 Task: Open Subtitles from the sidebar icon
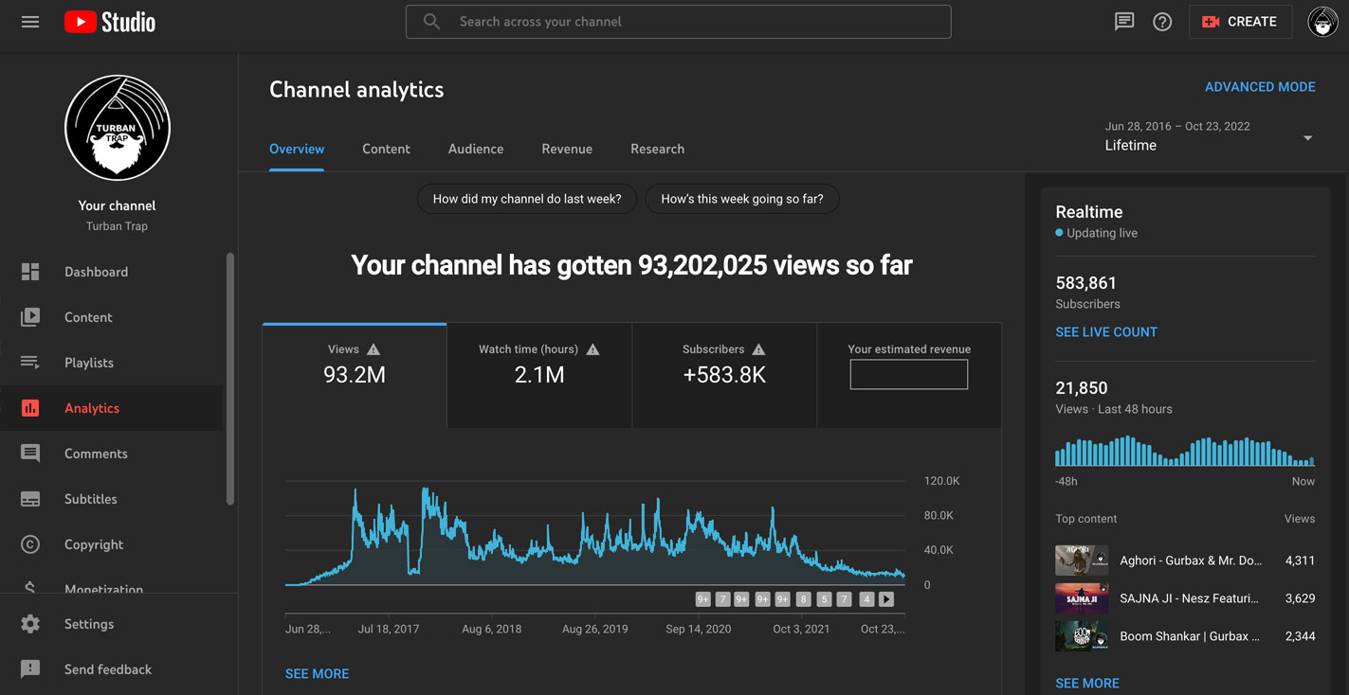coord(30,499)
